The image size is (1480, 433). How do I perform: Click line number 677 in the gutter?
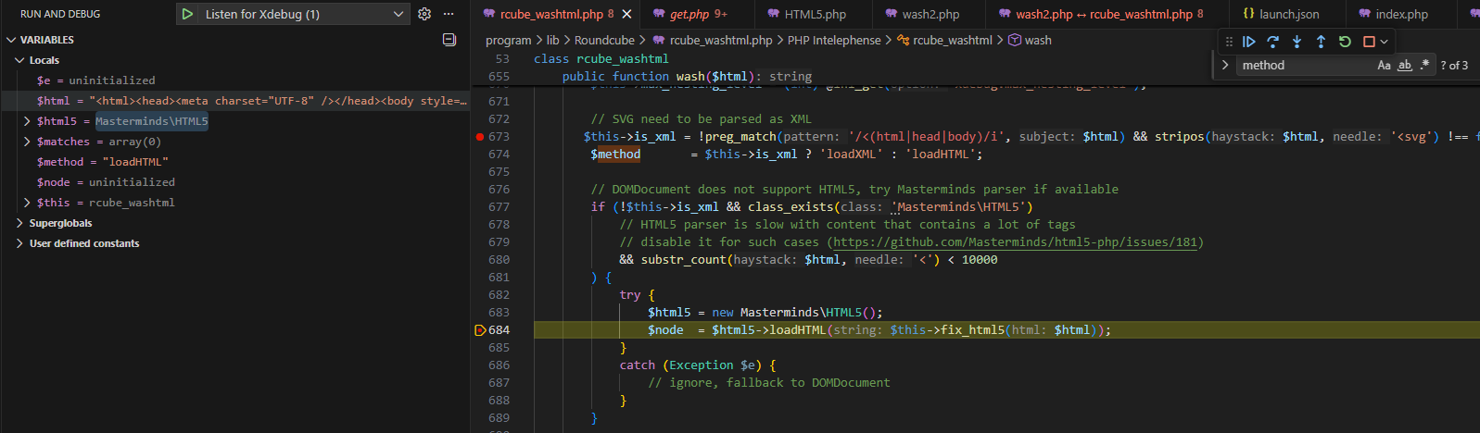499,207
